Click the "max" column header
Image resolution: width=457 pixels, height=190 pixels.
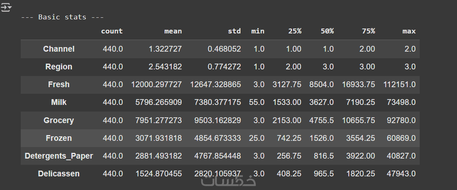(x=408, y=31)
